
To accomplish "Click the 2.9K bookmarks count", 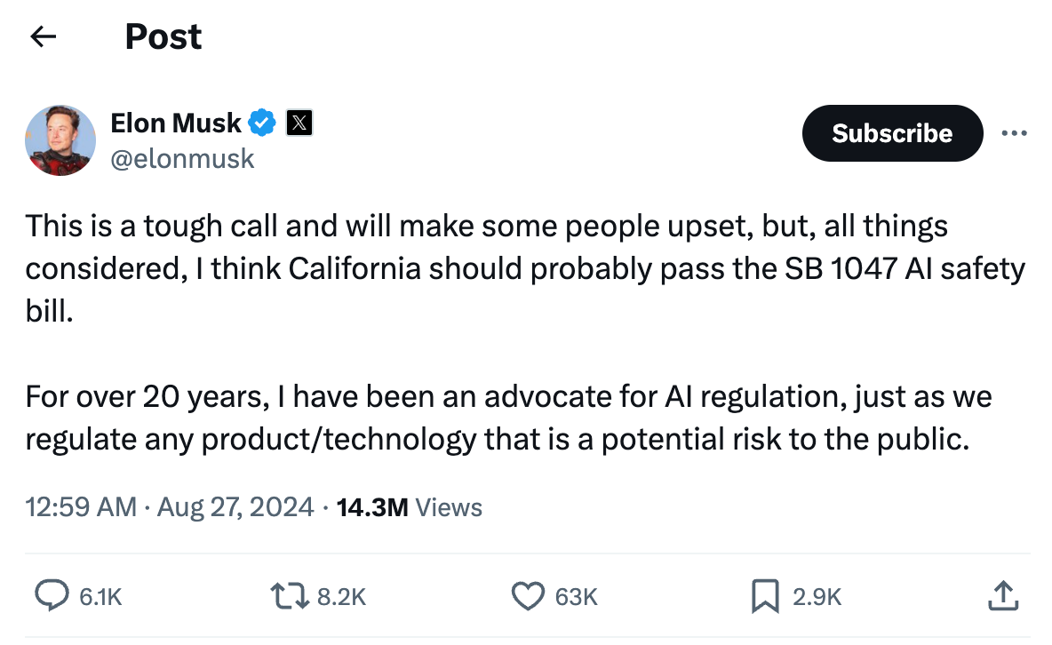I will pyautogui.click(x=817, y=597).
